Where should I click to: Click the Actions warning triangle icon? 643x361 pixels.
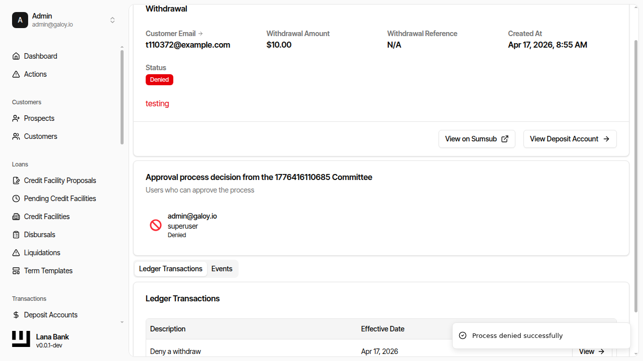pyautogui.click(x=16, y=74)
